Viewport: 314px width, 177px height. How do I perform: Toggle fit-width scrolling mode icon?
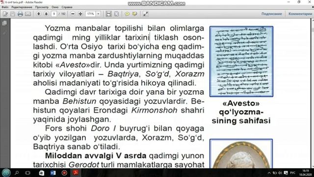pos(108,14)
